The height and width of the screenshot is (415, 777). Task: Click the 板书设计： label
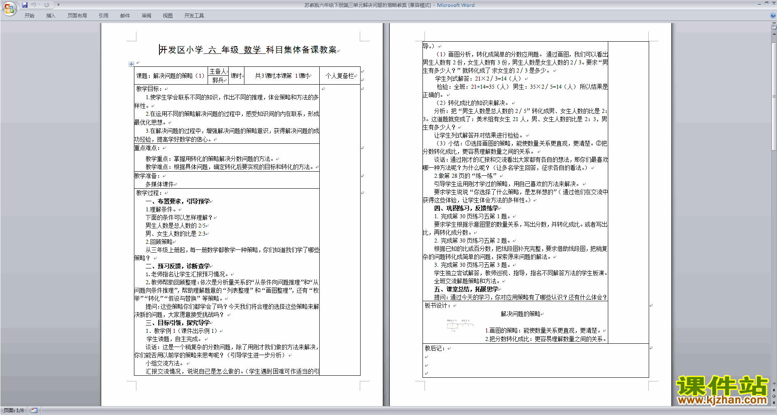click(438, 305)
